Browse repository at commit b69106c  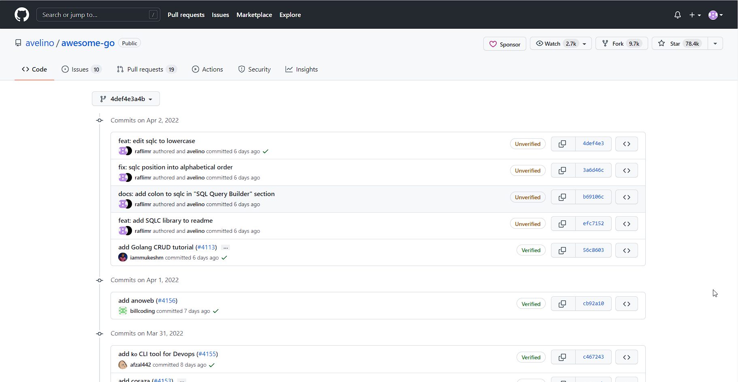627,197
